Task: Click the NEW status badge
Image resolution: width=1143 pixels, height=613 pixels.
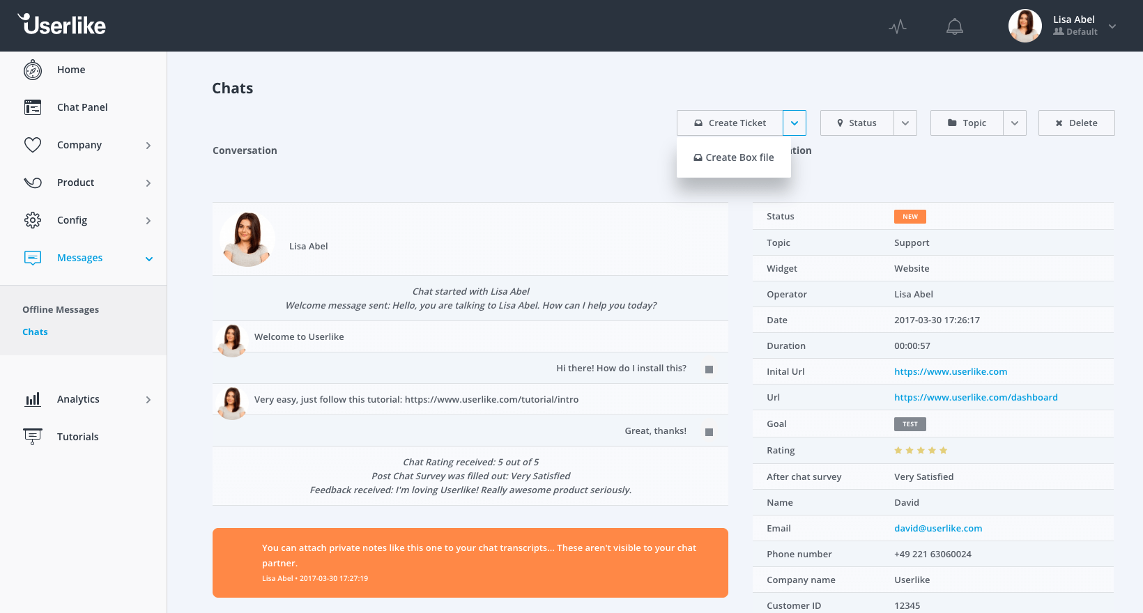Action: [x=910, y=217]
